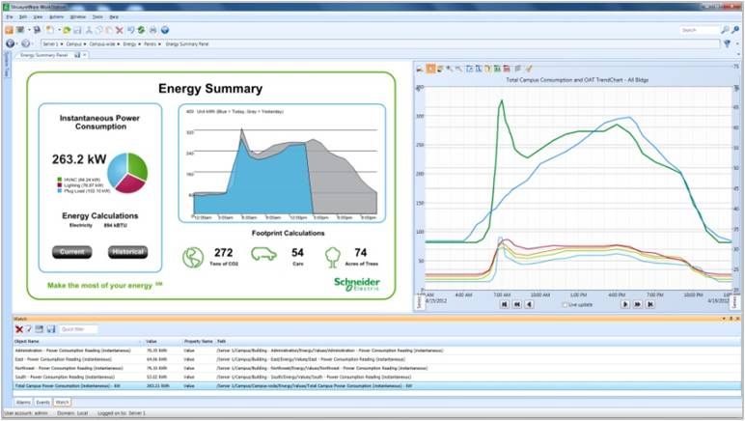Click the filter funnel icon on address bar
The height and width of the screenshot is (421, 745).
click(x=727, y=43)
